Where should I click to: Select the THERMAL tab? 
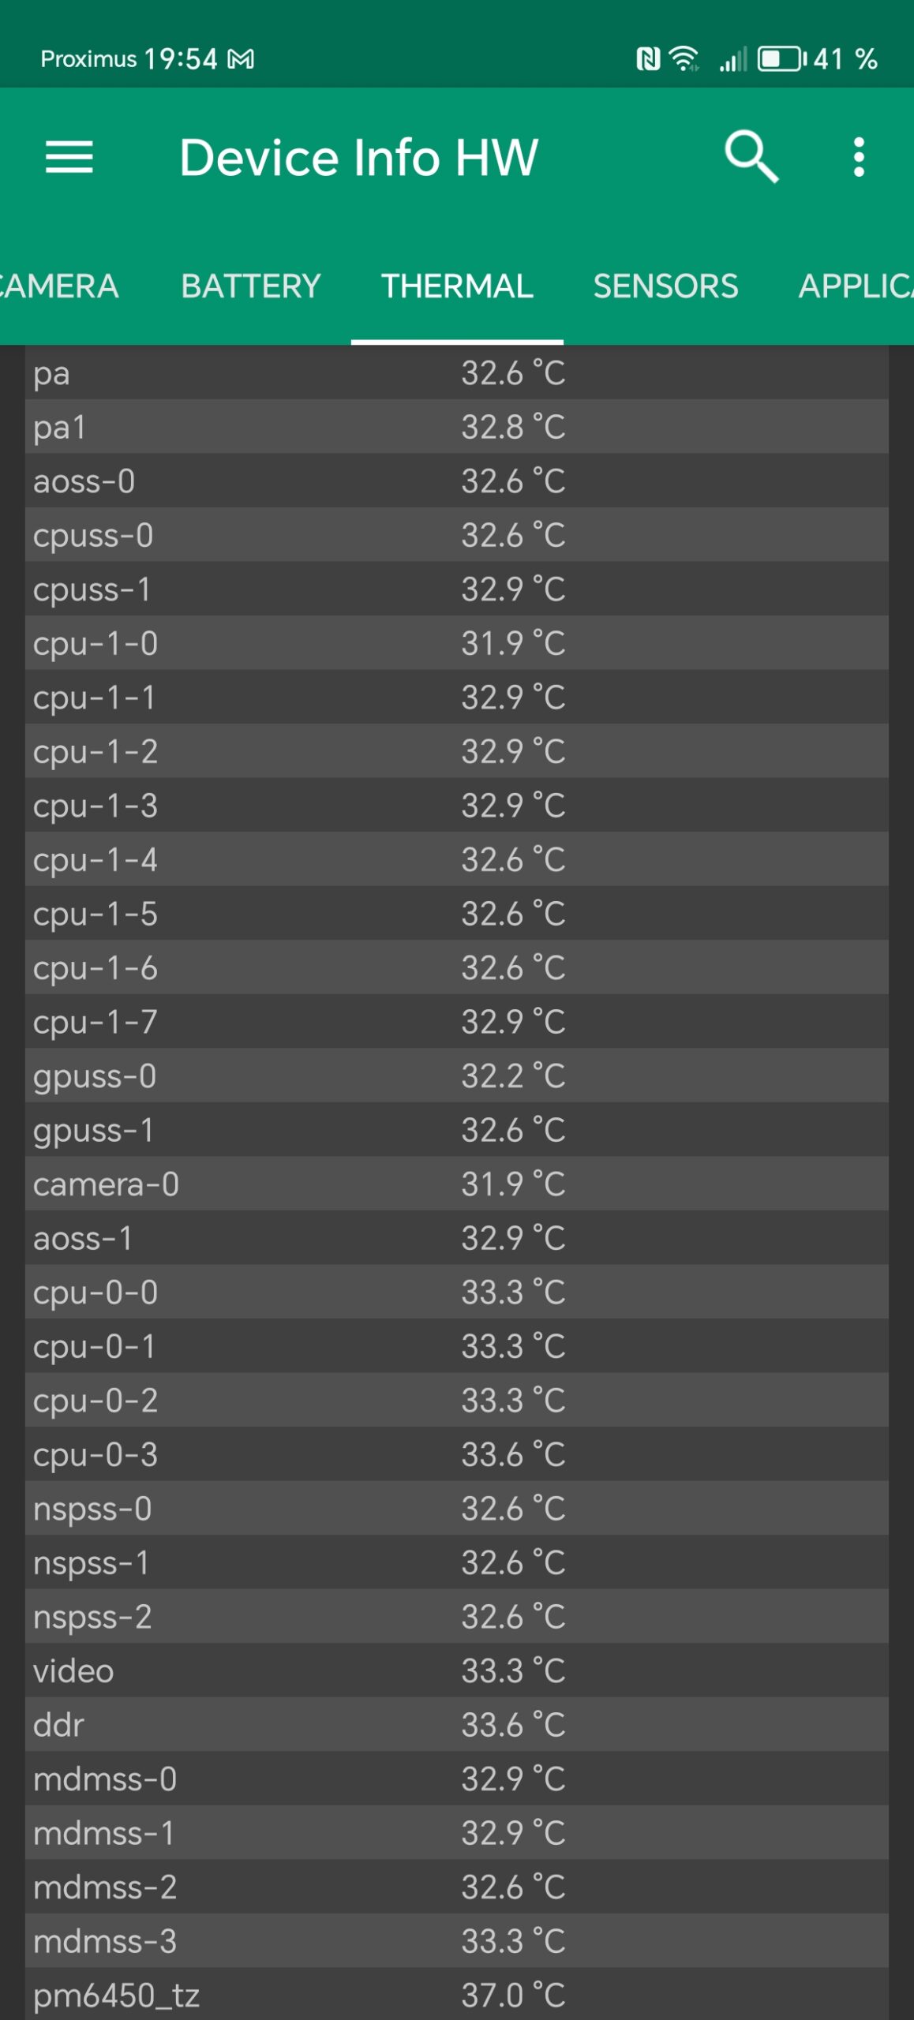click(457, 286)
